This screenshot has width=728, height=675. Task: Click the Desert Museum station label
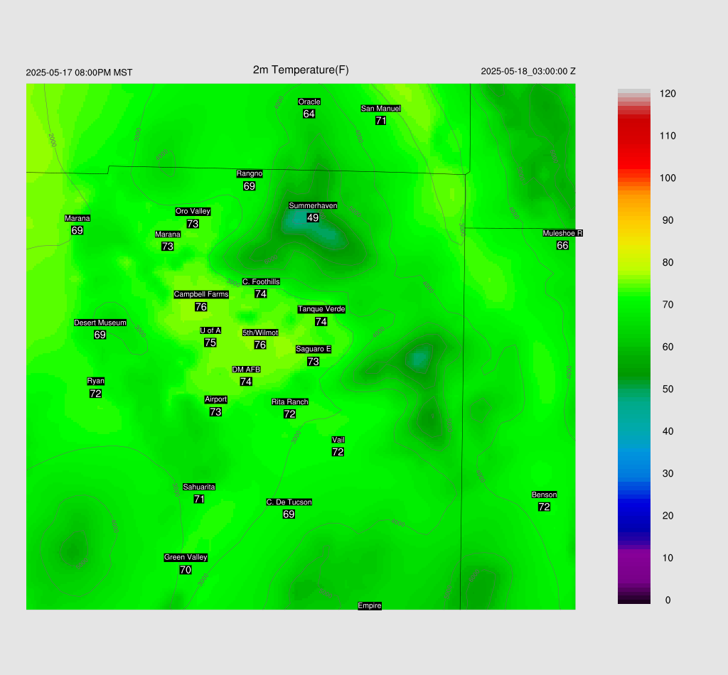click(100, 323)
